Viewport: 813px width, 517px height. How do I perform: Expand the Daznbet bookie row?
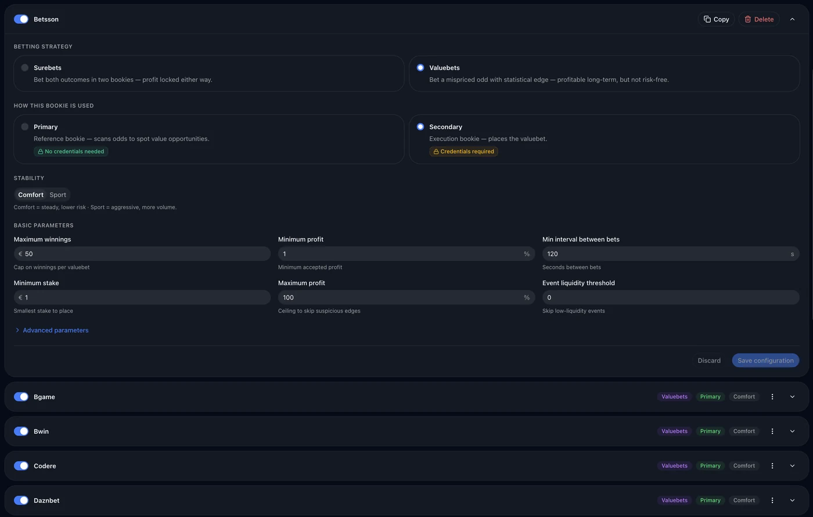[x=792, y=500]
